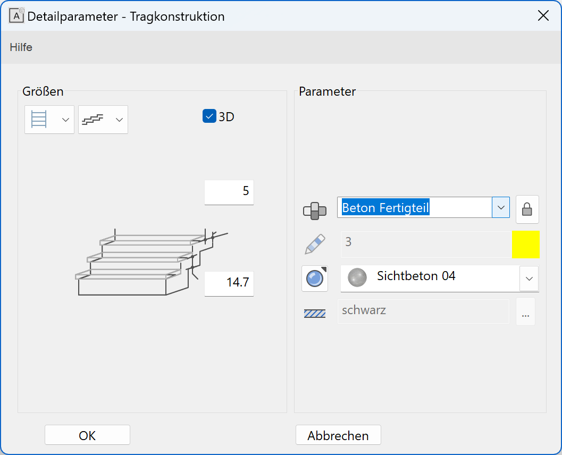Click the input field showing 14.7

pos(229,283)
